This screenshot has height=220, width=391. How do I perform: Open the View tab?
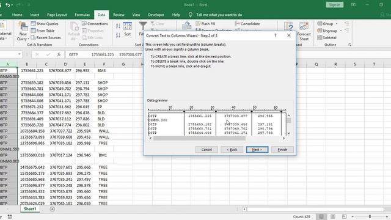pos(136,15)
